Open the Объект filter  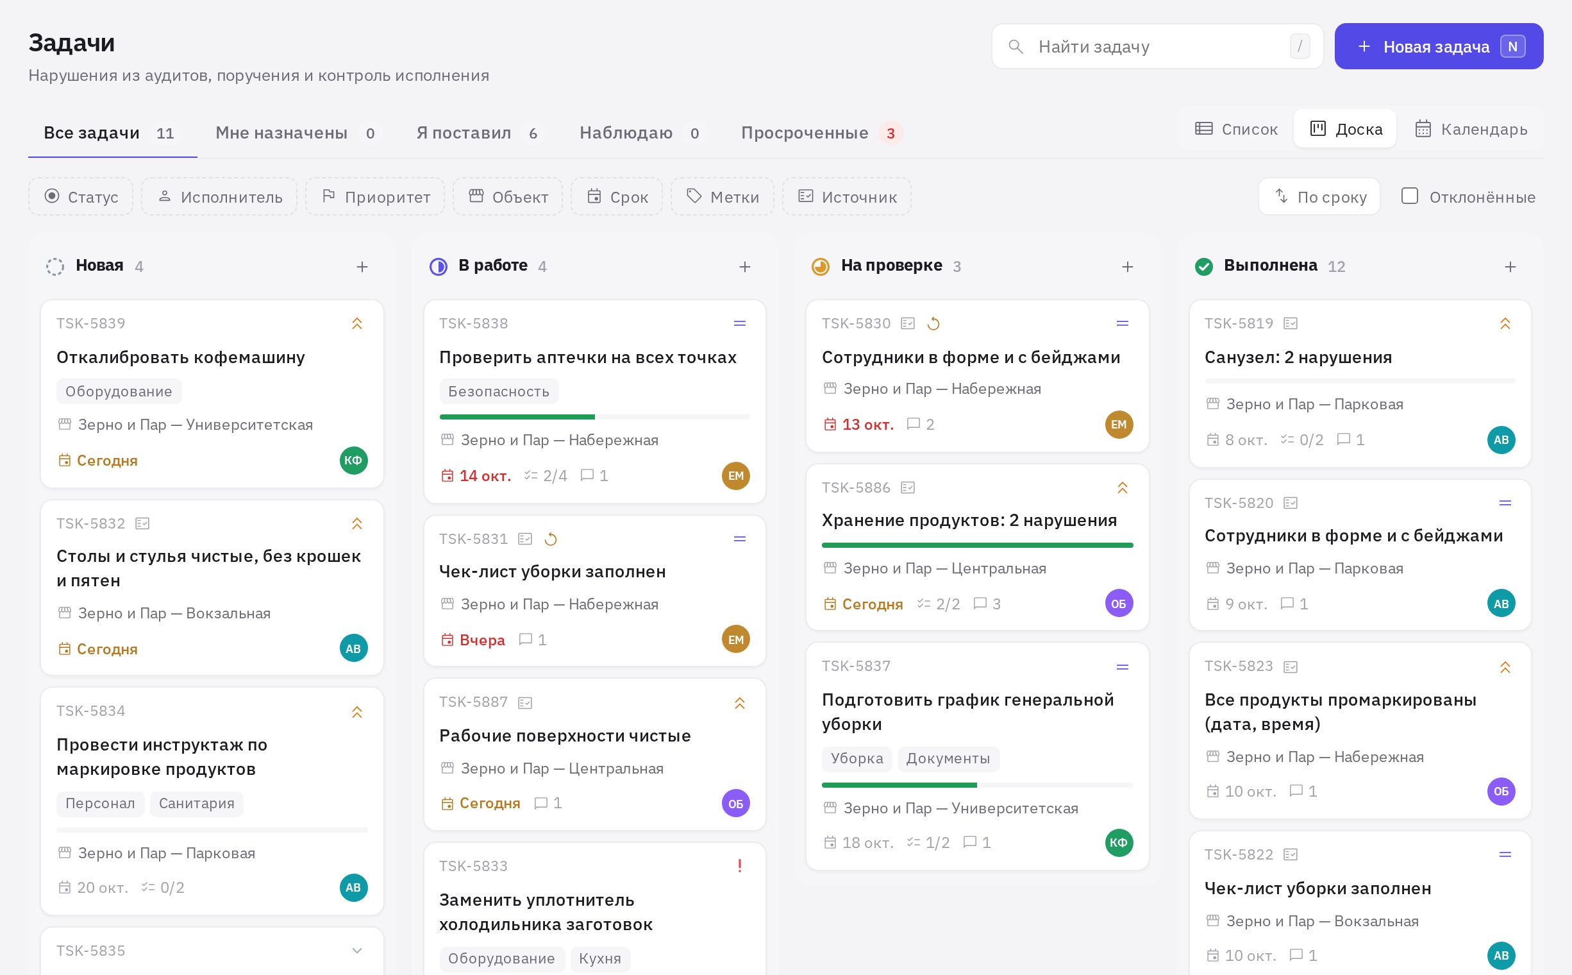pyautogui.click(x=508, y=197)
